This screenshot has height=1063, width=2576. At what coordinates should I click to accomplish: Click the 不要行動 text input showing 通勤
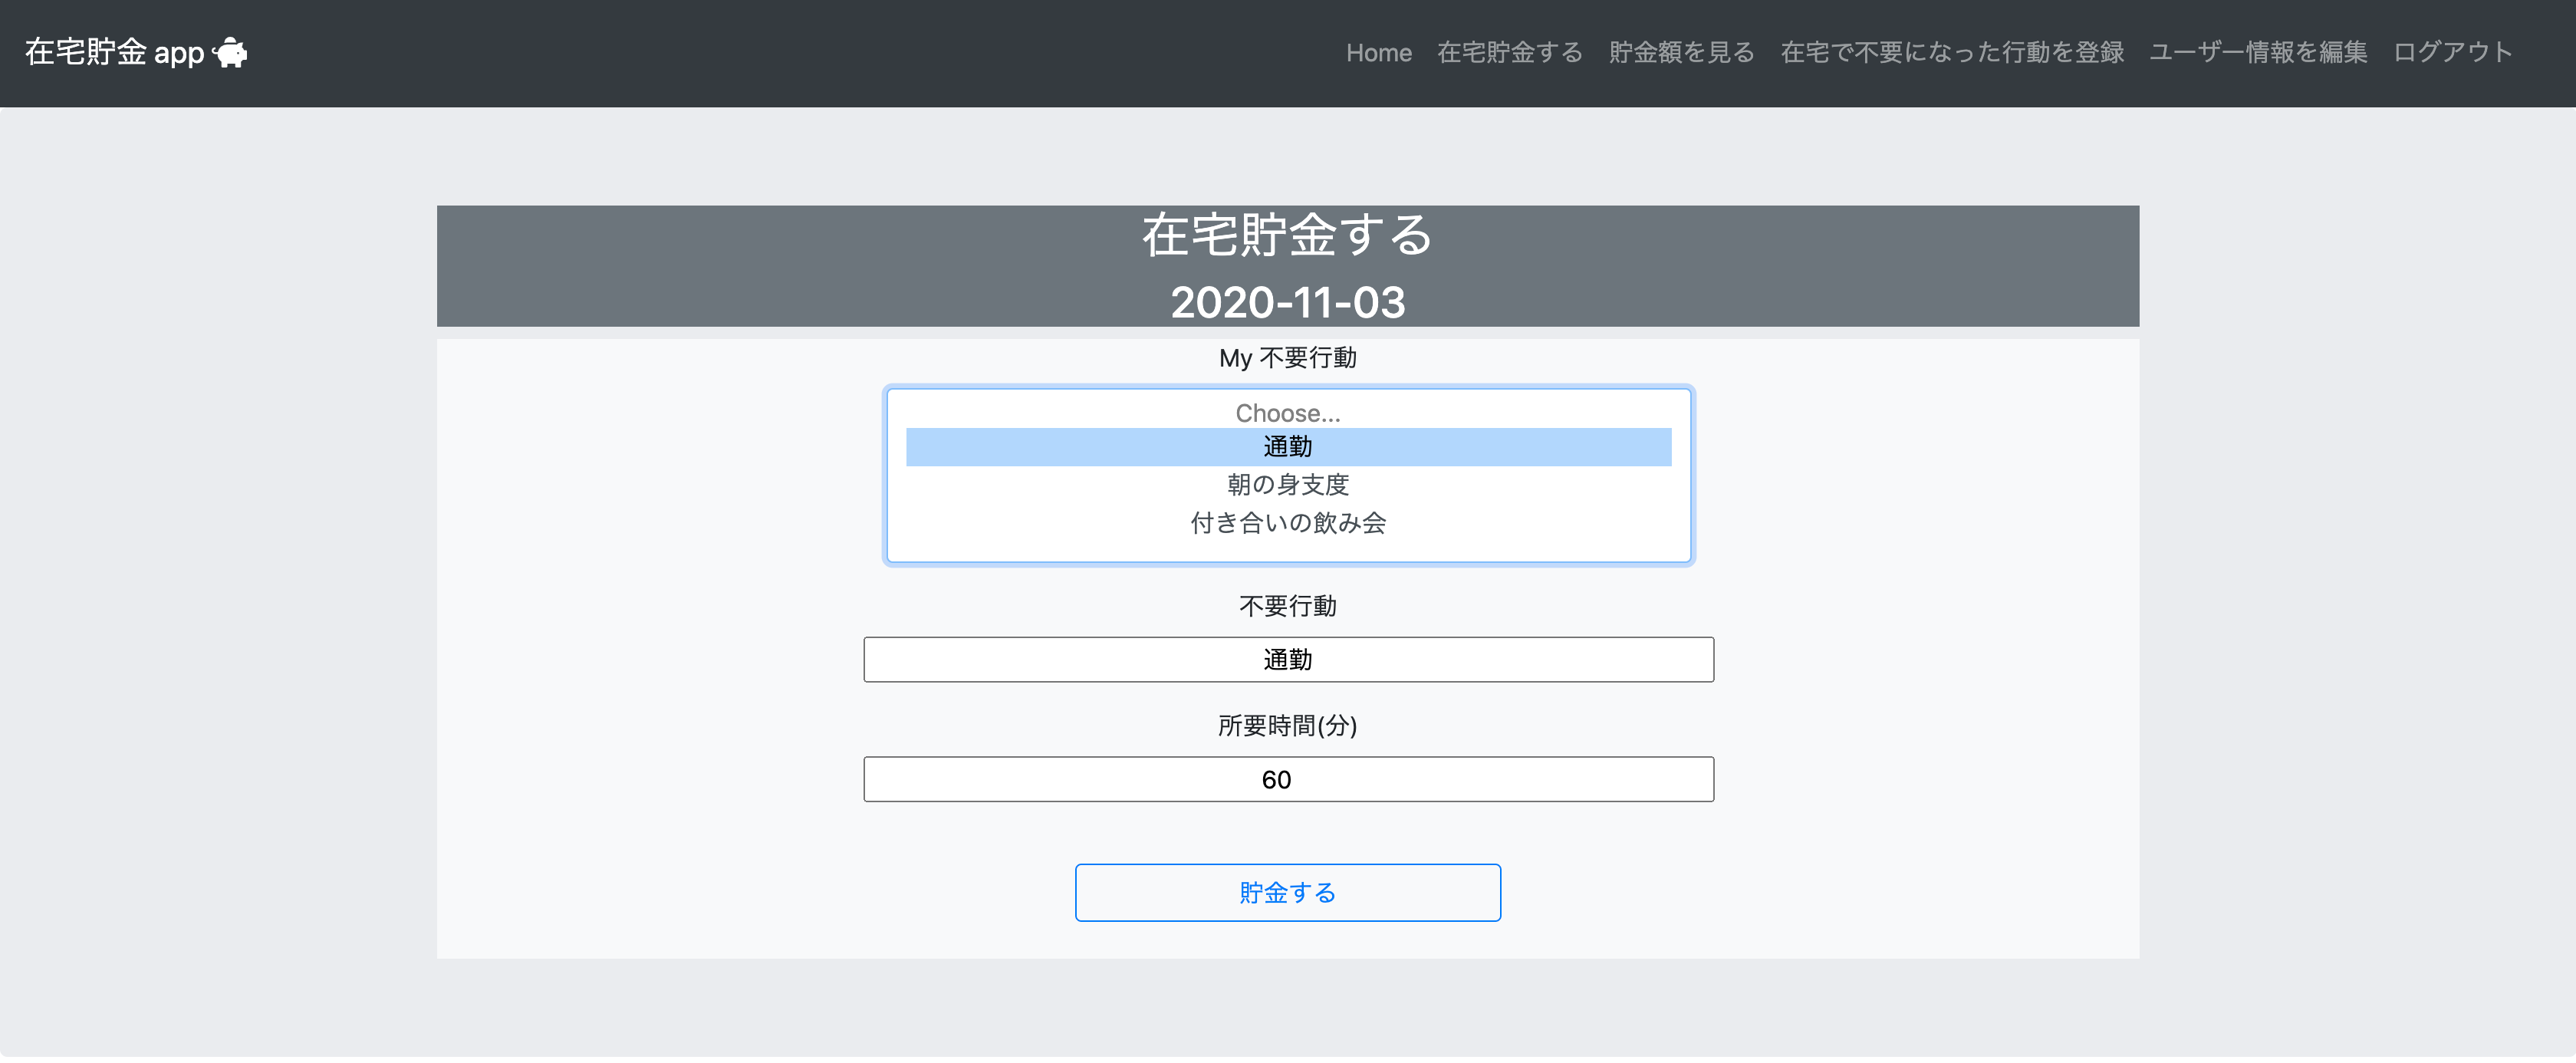pyautogui.click(x=1288, y=659)
